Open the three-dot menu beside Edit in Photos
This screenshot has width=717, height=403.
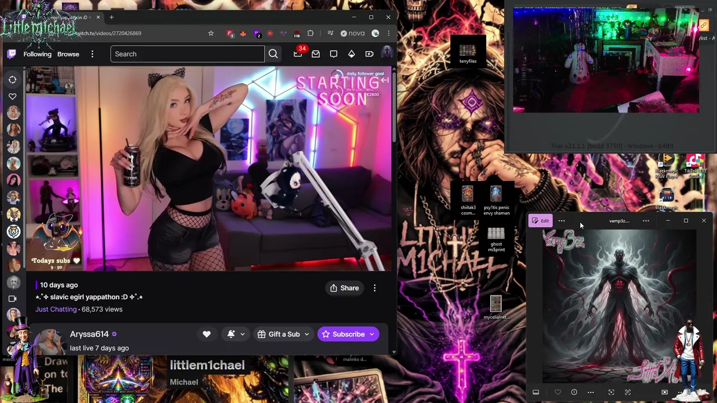(x=562, y=221)
